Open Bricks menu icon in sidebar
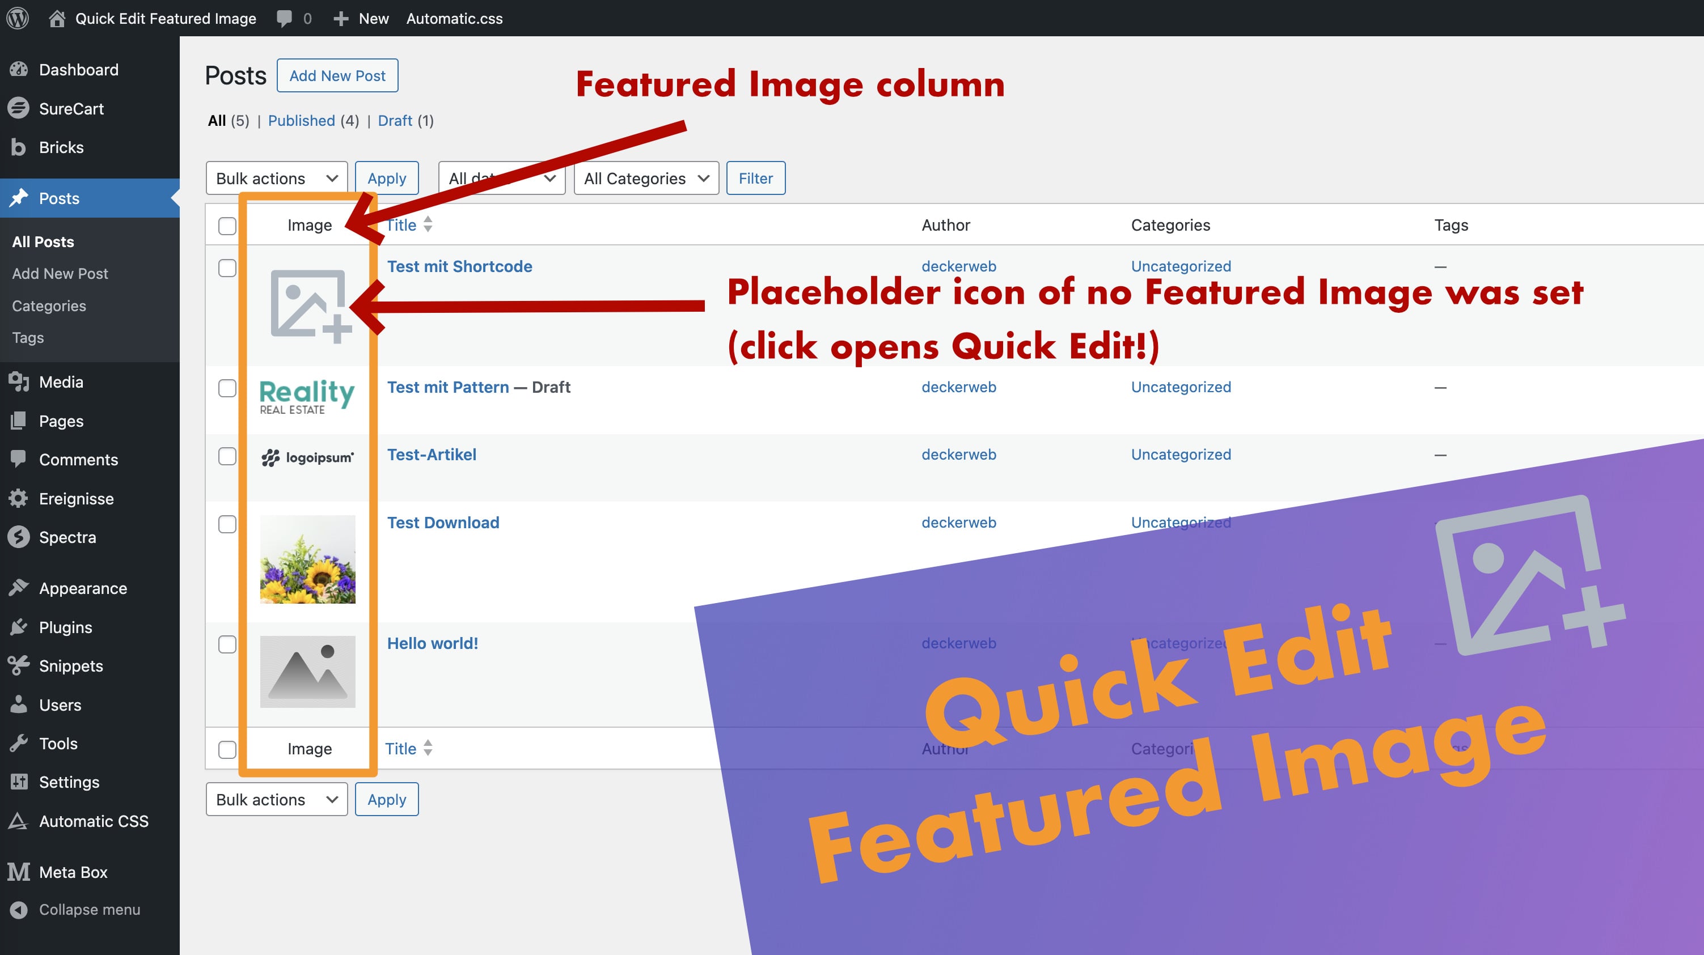 click(19, 147)
